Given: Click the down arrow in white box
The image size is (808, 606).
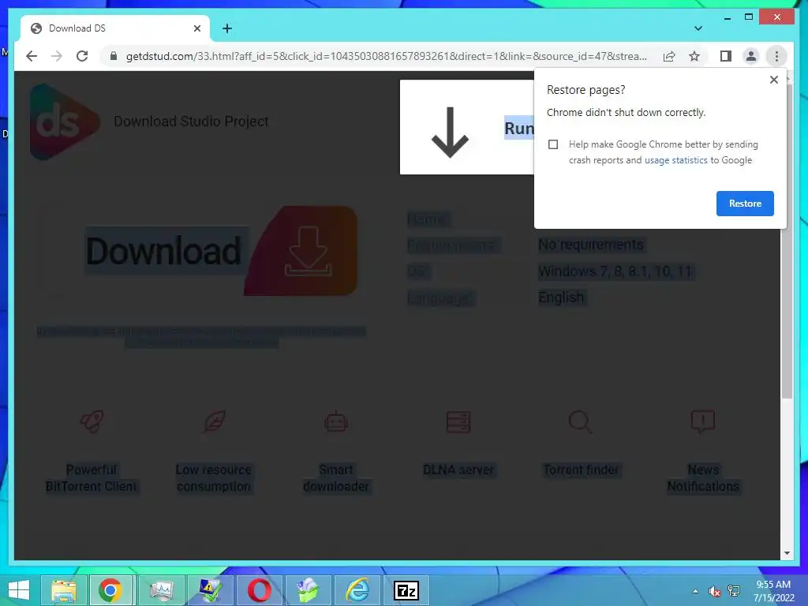Looking at the screenshot, I should point(450,132).
